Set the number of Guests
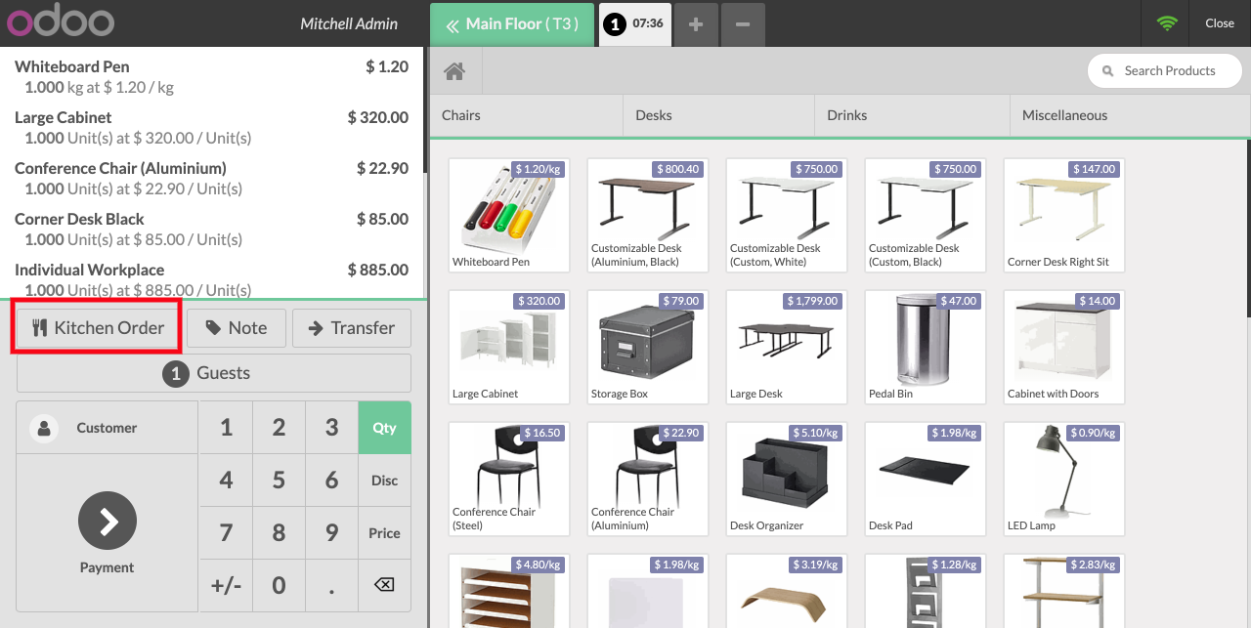Viewport: 1251px width, 628px height. coord(213,373)
